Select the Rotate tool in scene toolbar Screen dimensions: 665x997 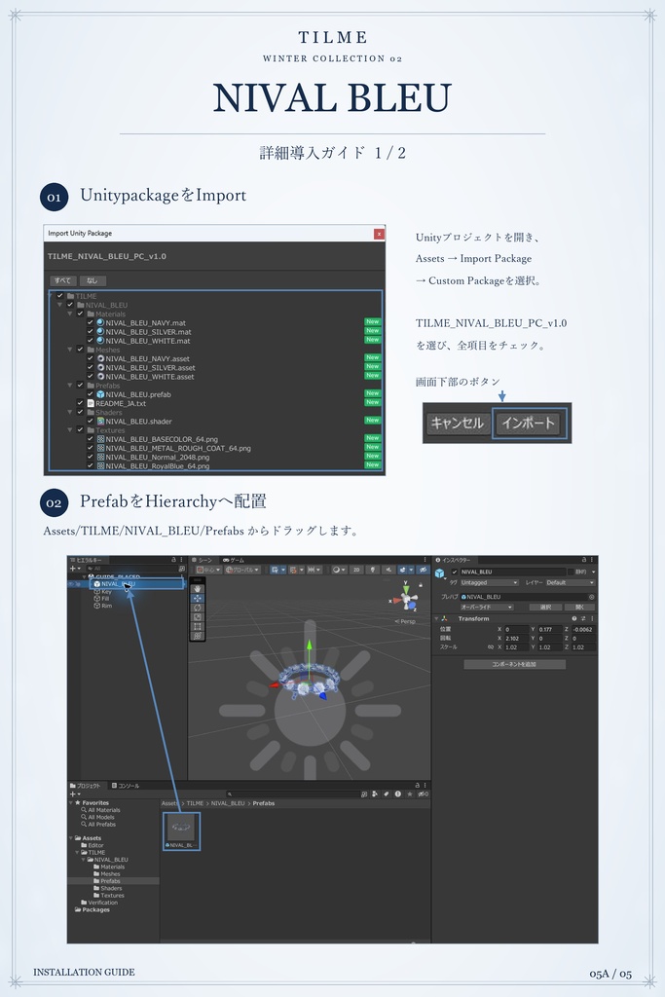click(198, 608)
